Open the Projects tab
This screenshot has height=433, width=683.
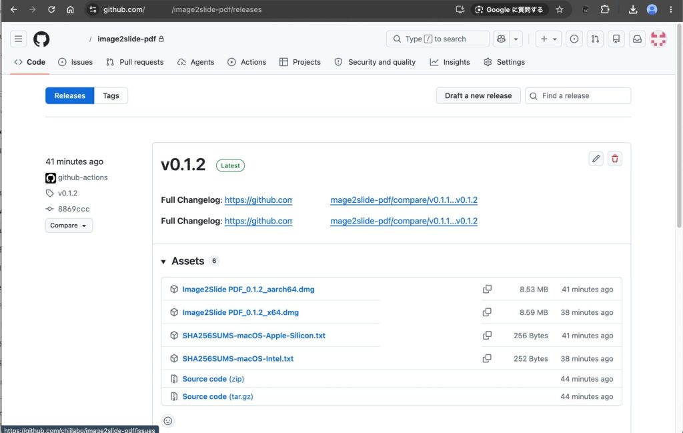[300, 62]
